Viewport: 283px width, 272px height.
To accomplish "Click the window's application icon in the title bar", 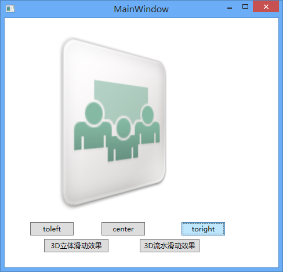I will pyautogui.click(x=10, y=9).
